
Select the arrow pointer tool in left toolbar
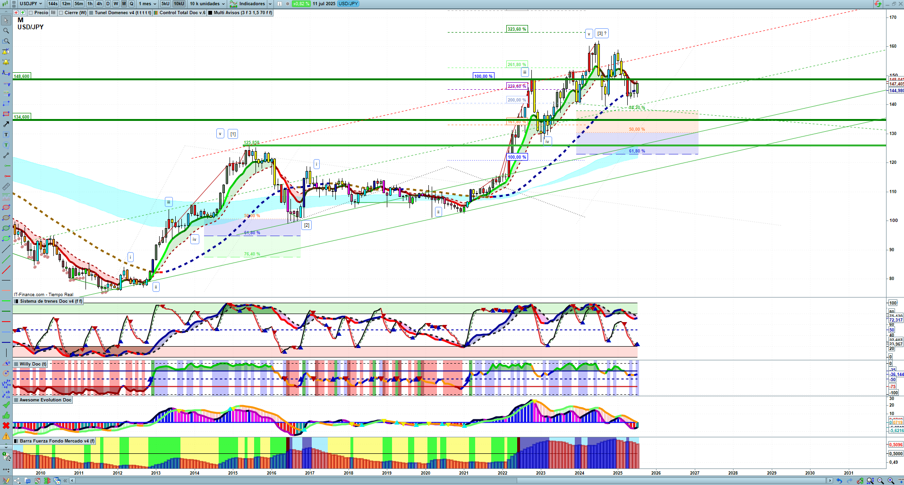6,20
